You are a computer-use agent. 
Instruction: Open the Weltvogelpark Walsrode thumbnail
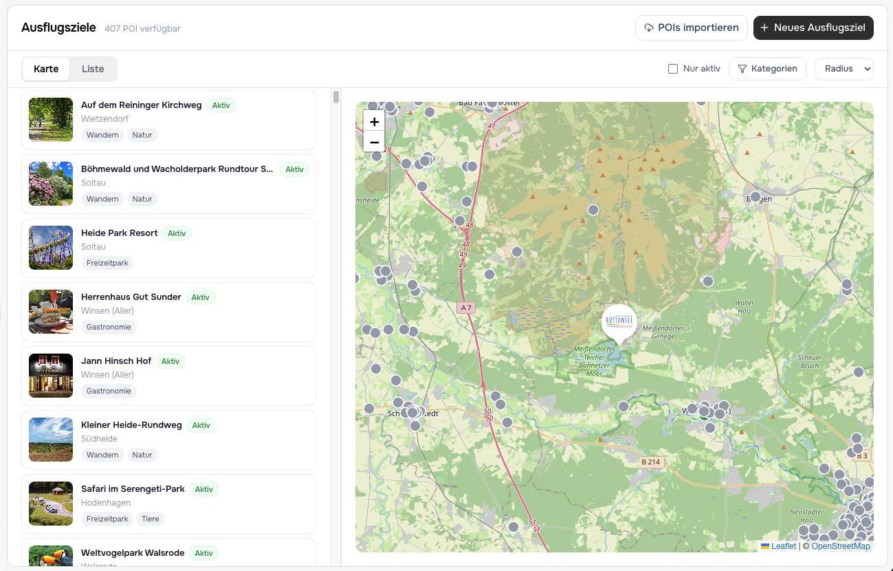(51, 556)
